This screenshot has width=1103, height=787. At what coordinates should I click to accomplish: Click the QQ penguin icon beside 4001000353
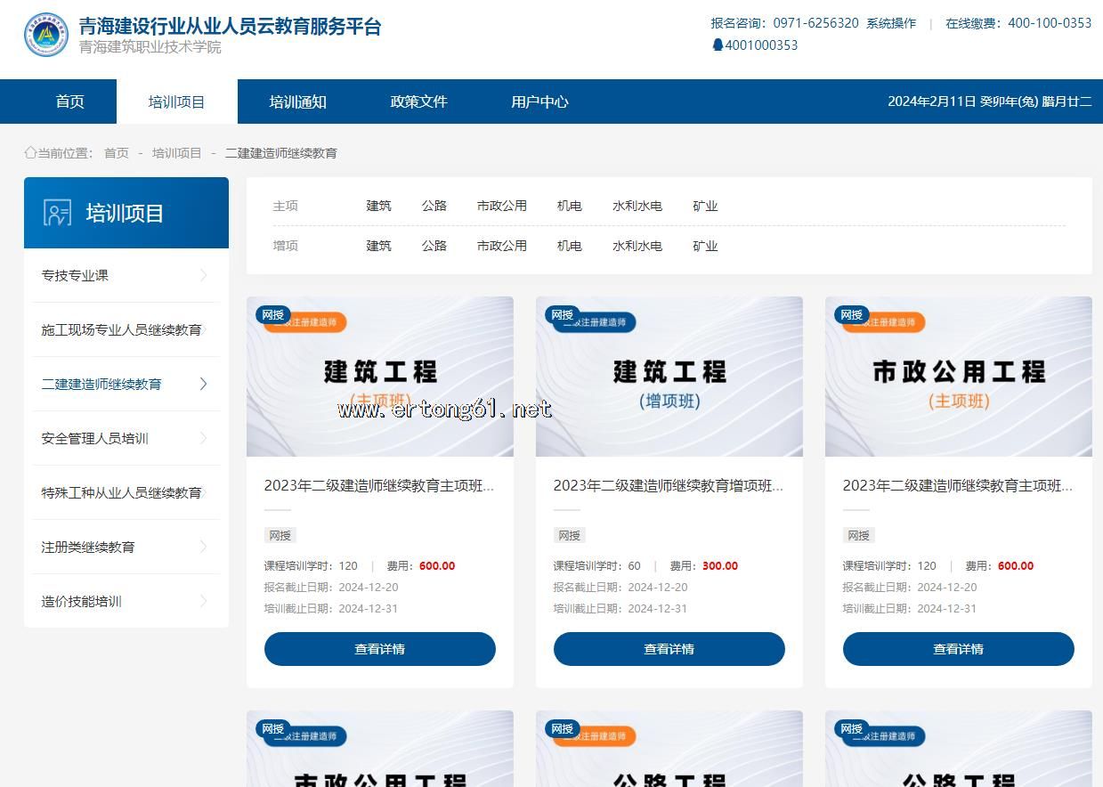[718, 45]
